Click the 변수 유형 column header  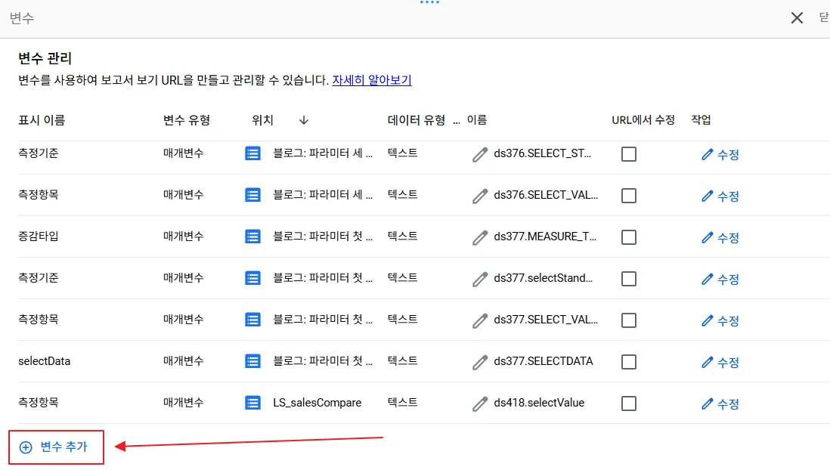click(187, 120)
